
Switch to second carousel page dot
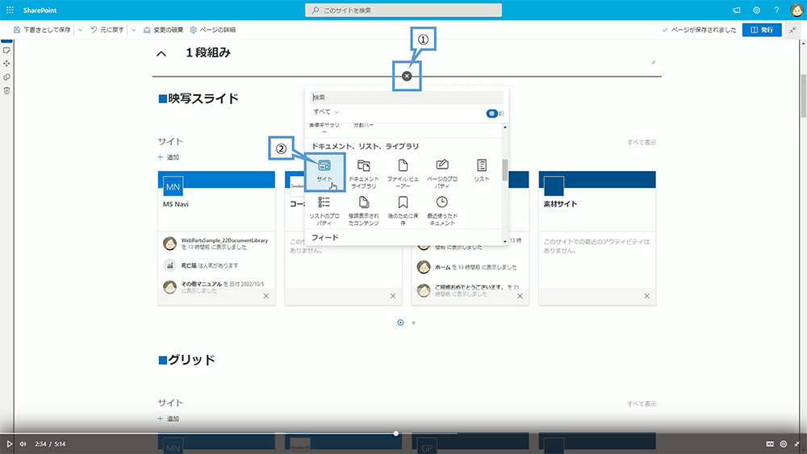click(414, 323)
